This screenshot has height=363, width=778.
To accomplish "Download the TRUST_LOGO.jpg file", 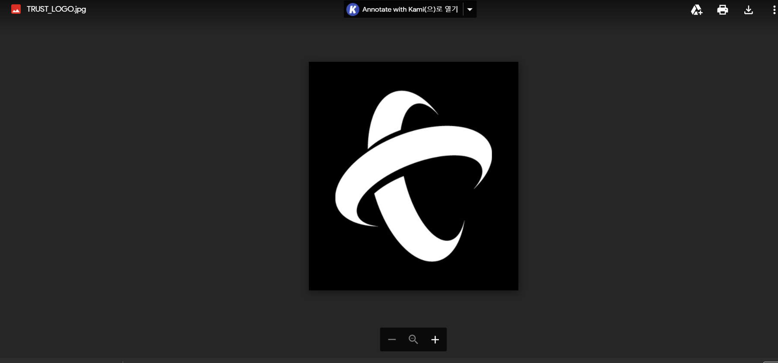I will [x=749, y=10].
